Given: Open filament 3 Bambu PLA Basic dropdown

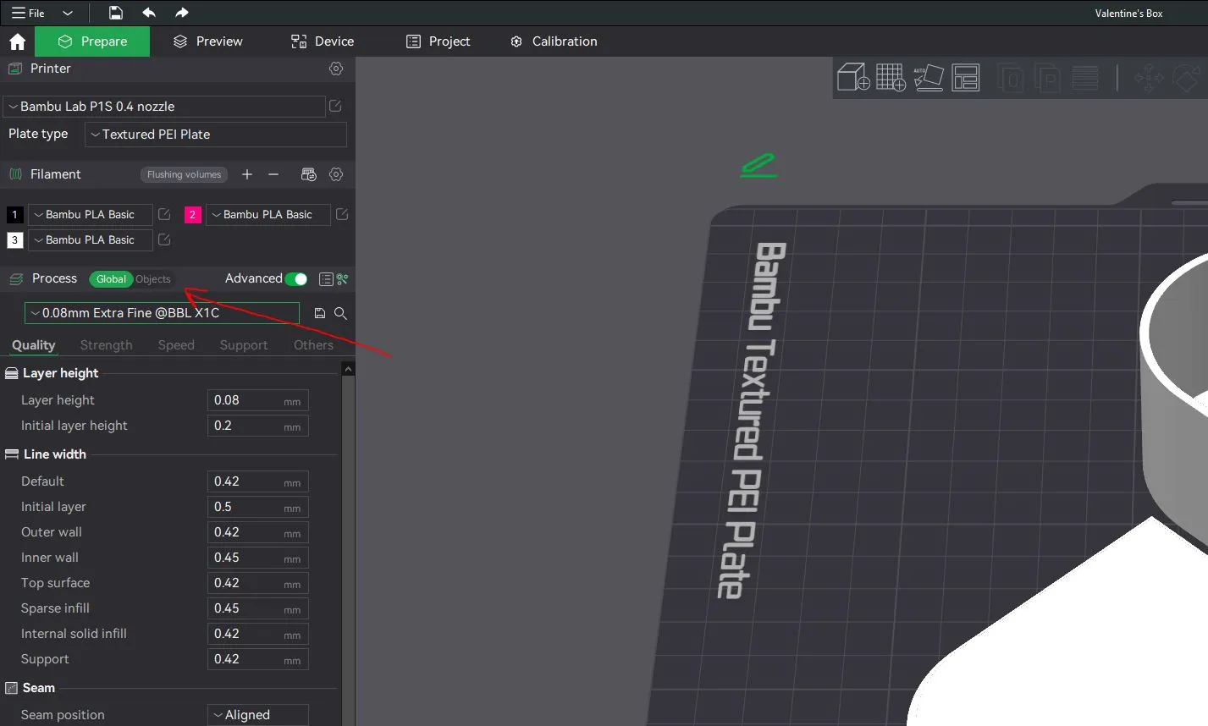Looking at the screenshot, I should pos(91,240).
